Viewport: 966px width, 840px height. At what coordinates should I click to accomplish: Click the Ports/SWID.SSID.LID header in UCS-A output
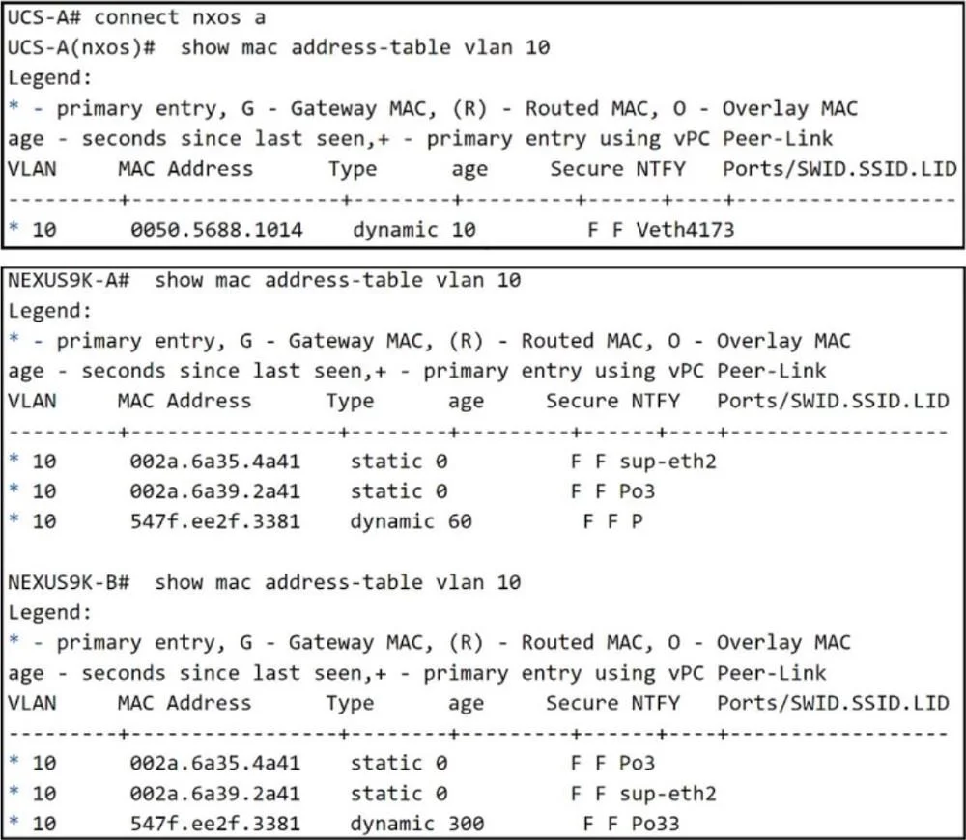click(x=839, y=169)
